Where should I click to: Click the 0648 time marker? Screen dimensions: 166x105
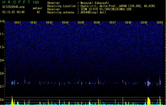coord(128,23)
